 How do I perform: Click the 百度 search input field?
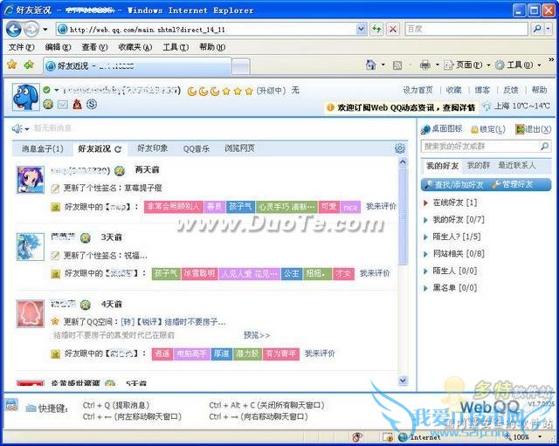[466, 29]
